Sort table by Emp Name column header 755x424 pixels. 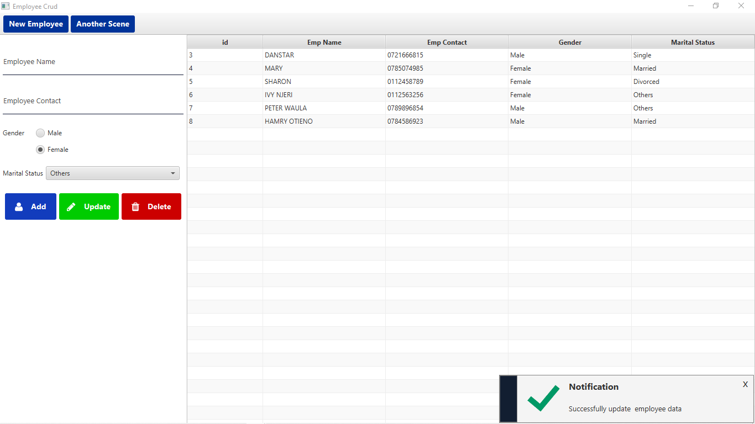tap(324, 42)
